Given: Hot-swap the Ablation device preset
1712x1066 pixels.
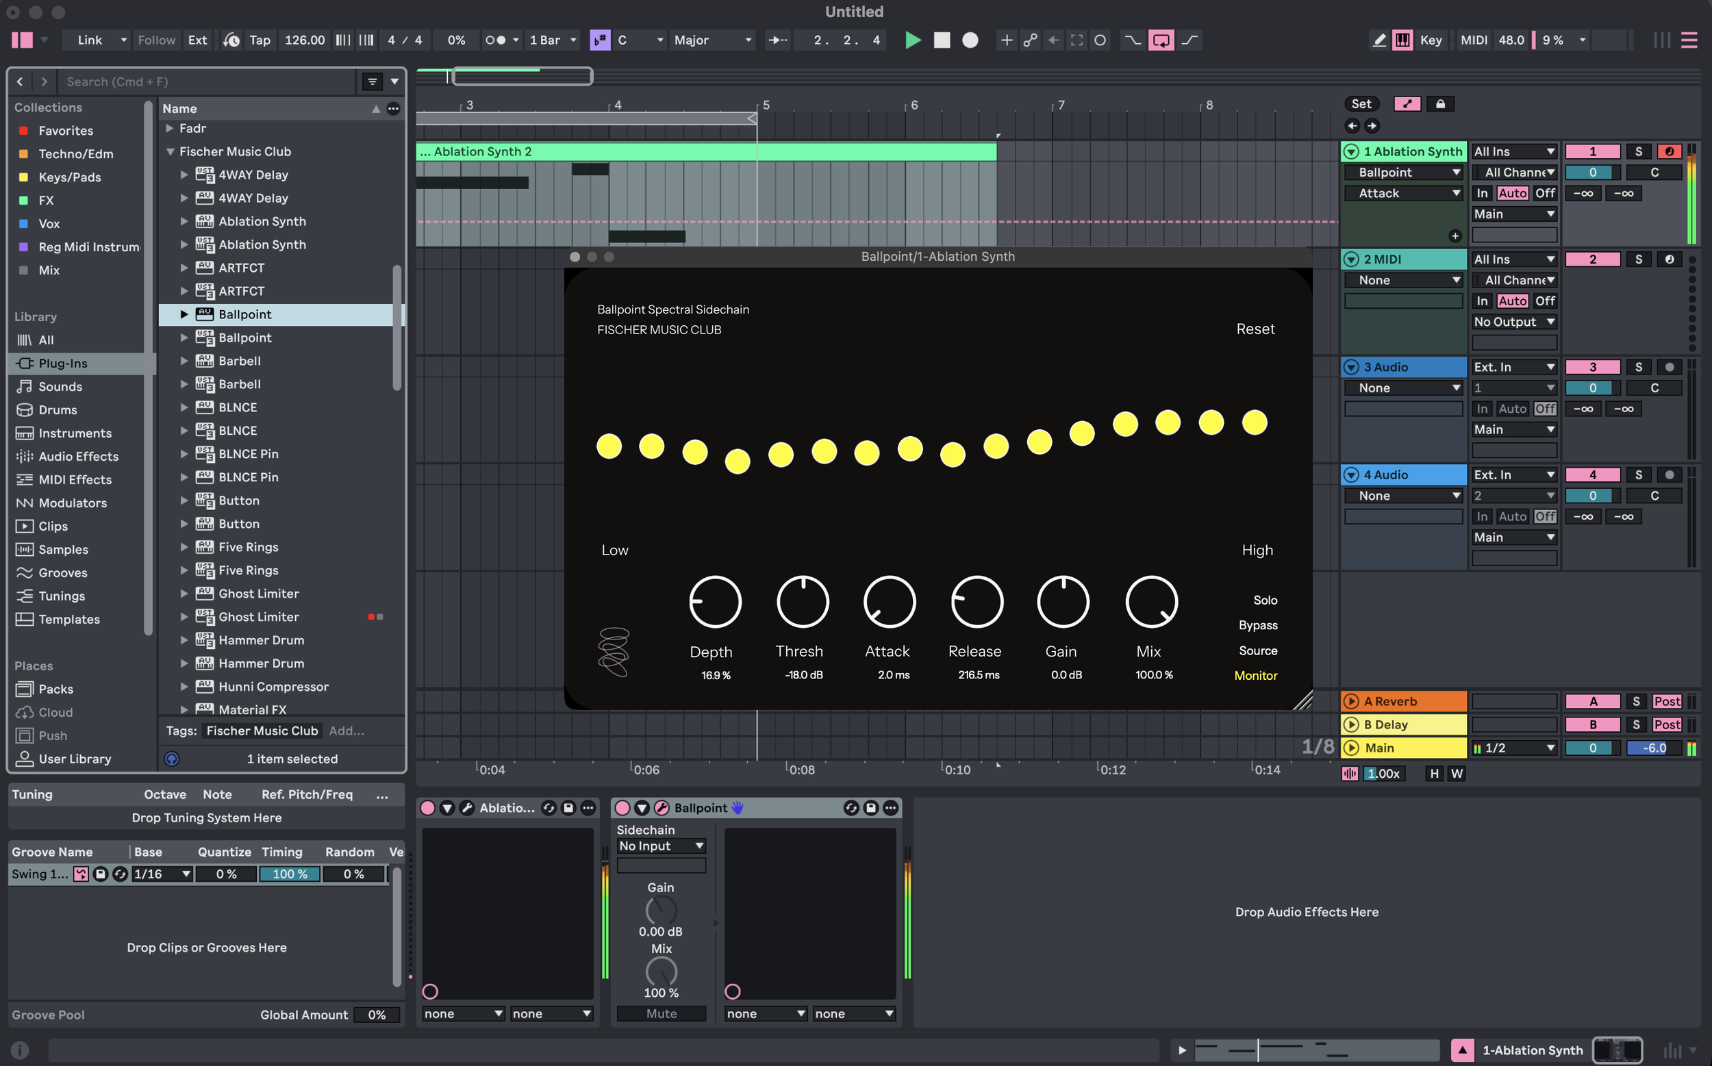Looking at the screenshot, I should click(549, 808).
